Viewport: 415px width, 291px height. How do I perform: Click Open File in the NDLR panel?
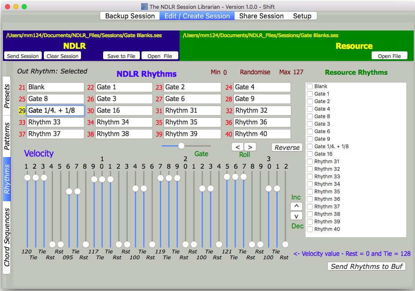159,56
